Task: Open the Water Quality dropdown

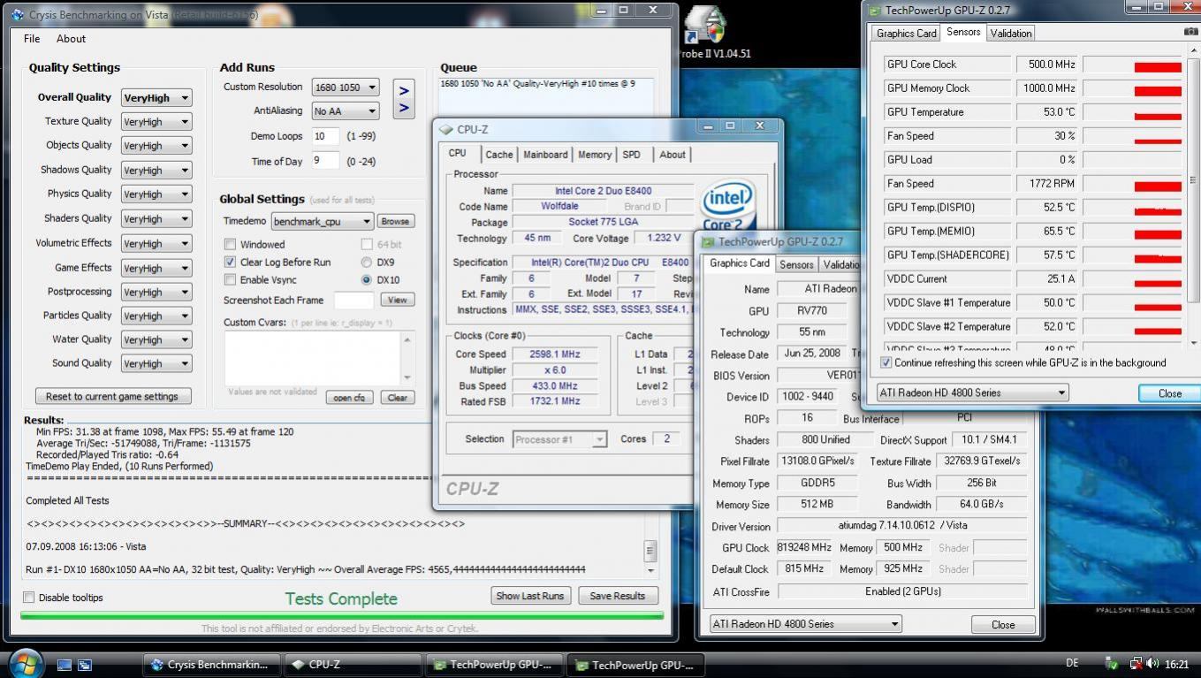Action: tap(156, 339)
